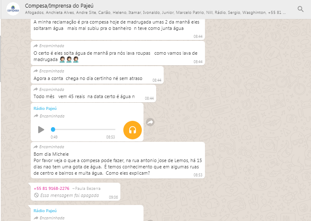
Task: Open the Rádio Pajeú sender name above the audio
Action: pos(45,109)
